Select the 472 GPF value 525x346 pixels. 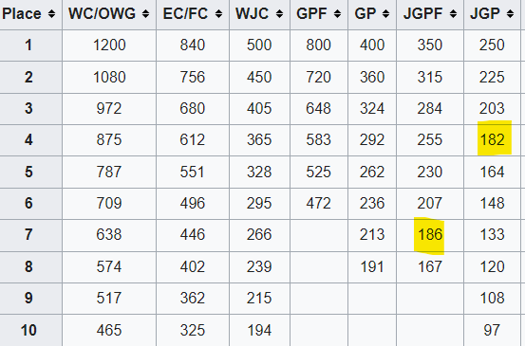point(318,203)
